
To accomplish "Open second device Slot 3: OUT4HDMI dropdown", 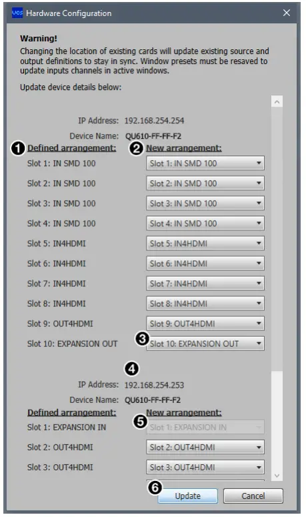I will tap(205, 467).
